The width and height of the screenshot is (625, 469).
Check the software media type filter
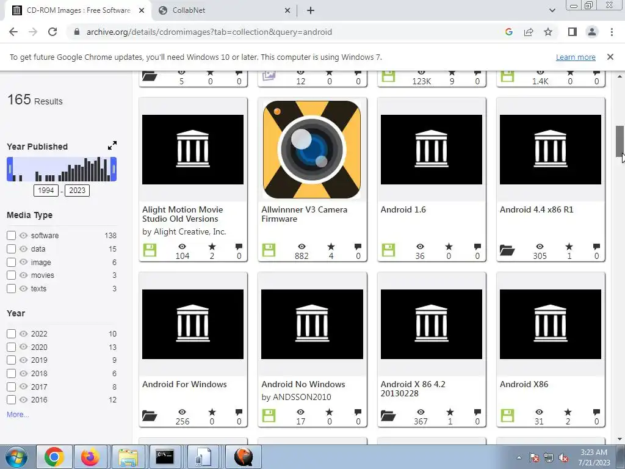tap(11, 235)
